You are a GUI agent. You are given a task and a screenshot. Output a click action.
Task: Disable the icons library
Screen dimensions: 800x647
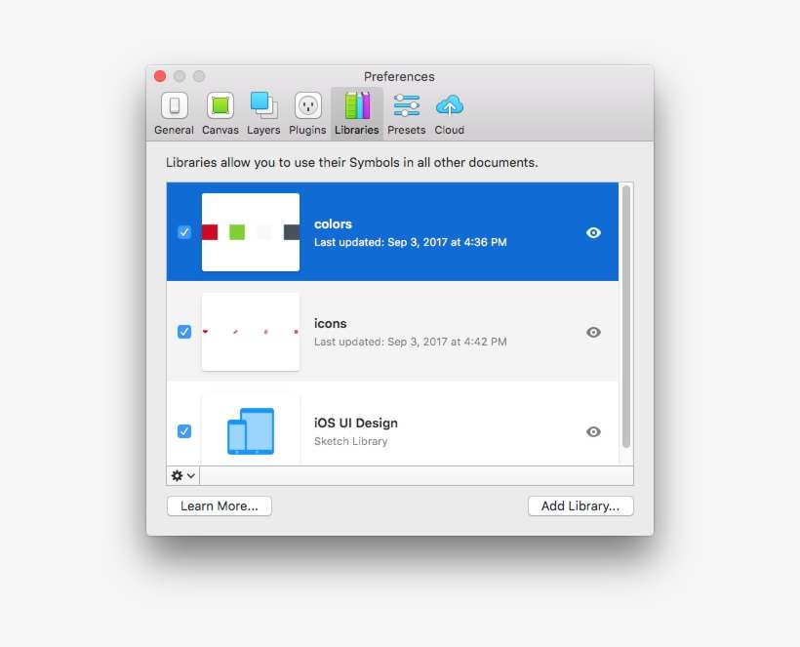[x=184, y=332]
